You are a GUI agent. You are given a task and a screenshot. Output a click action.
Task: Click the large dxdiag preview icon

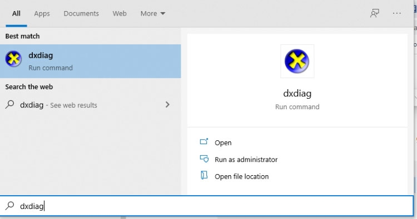coord(297,61)
